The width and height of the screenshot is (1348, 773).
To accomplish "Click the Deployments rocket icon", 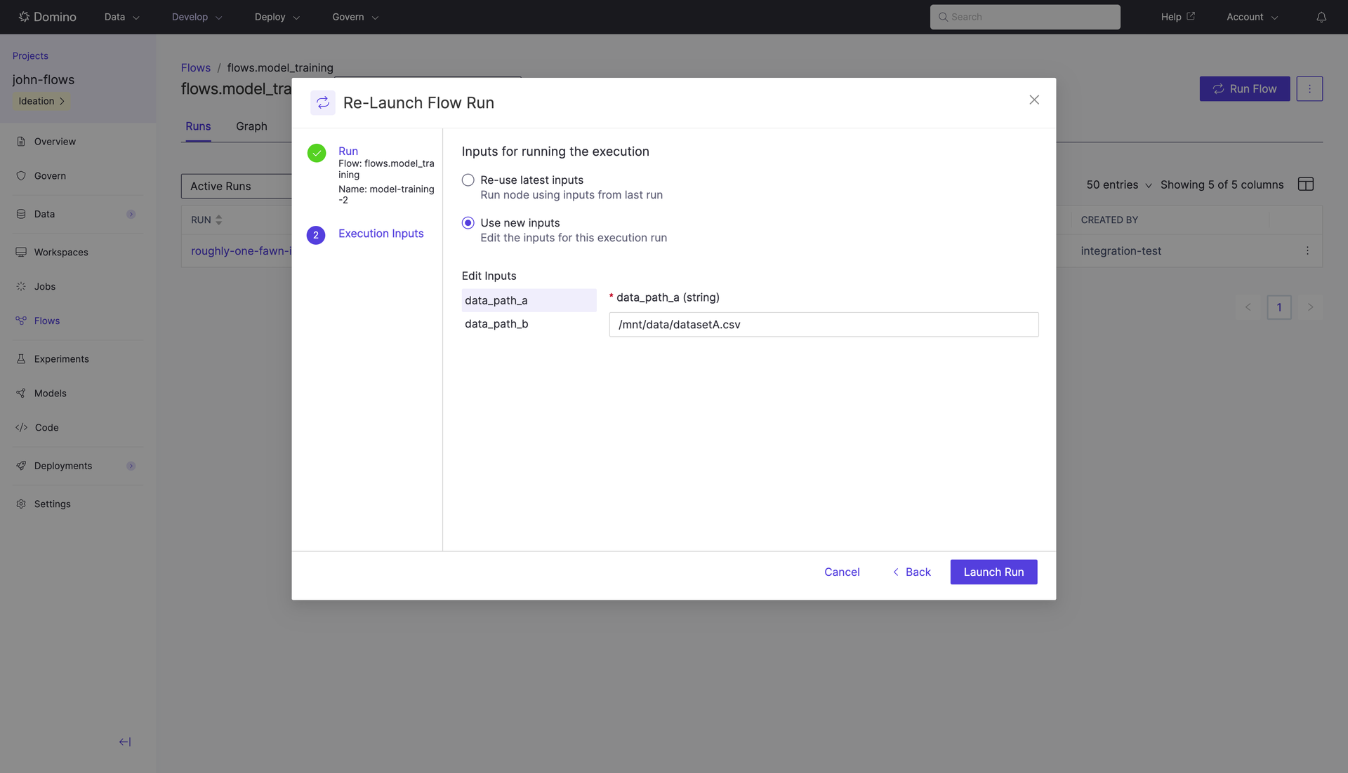I will click(x=21, y=466).
